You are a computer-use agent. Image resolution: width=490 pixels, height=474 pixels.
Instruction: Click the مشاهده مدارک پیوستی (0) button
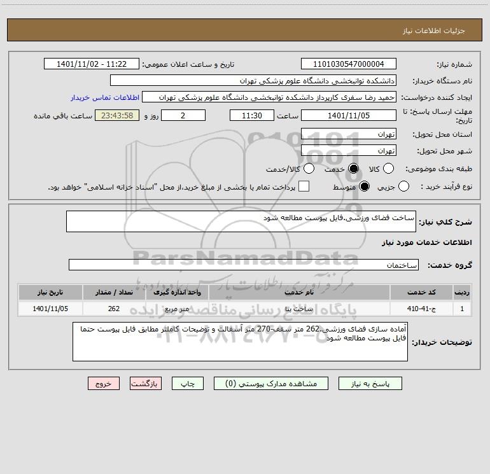point(271,384)
